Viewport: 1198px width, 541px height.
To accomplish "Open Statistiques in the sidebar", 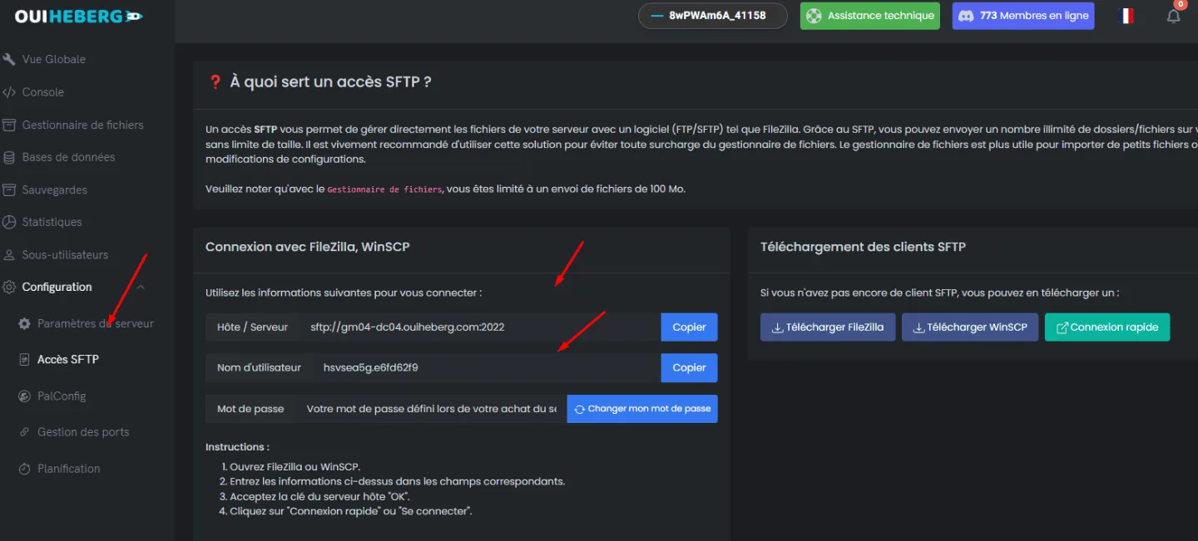I will tap(52, 222).
